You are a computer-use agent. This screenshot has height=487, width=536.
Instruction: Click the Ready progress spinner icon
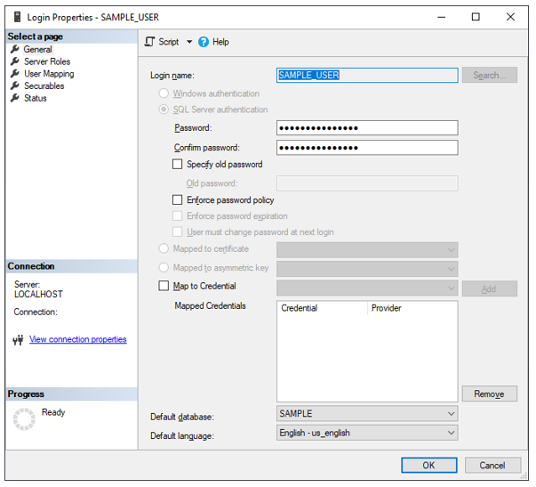pos(24,418)
